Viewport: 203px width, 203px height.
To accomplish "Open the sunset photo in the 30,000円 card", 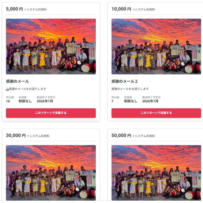I will (x=51, y=173).
